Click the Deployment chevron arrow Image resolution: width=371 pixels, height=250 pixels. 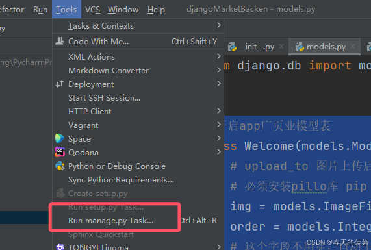click(x=219, y=84)
